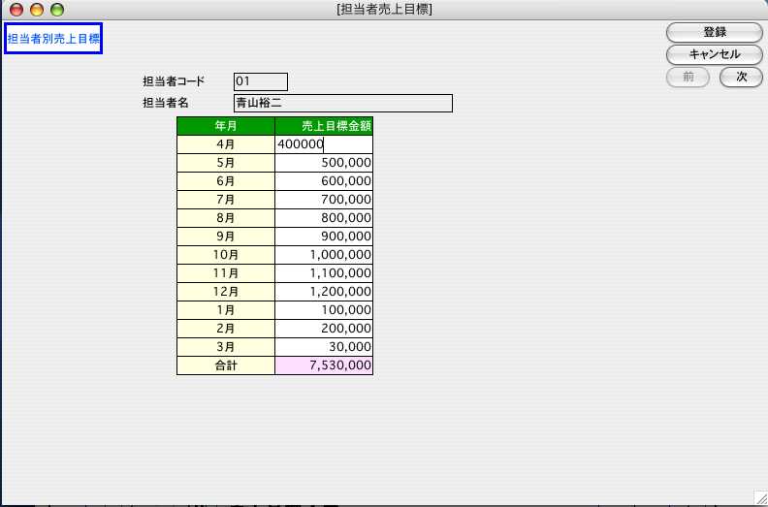
Task: Click the 合計 row label
Action: 226,365
